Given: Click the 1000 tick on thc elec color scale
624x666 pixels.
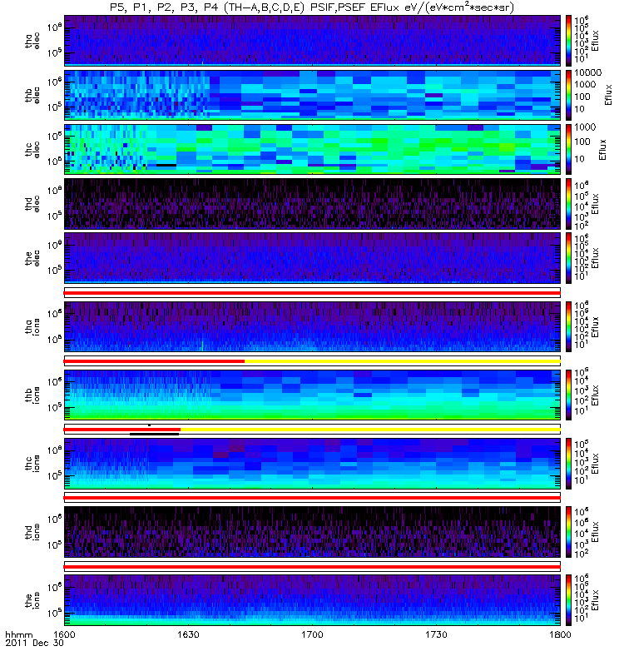Looking at the screenshot, I should pos(585,127).
